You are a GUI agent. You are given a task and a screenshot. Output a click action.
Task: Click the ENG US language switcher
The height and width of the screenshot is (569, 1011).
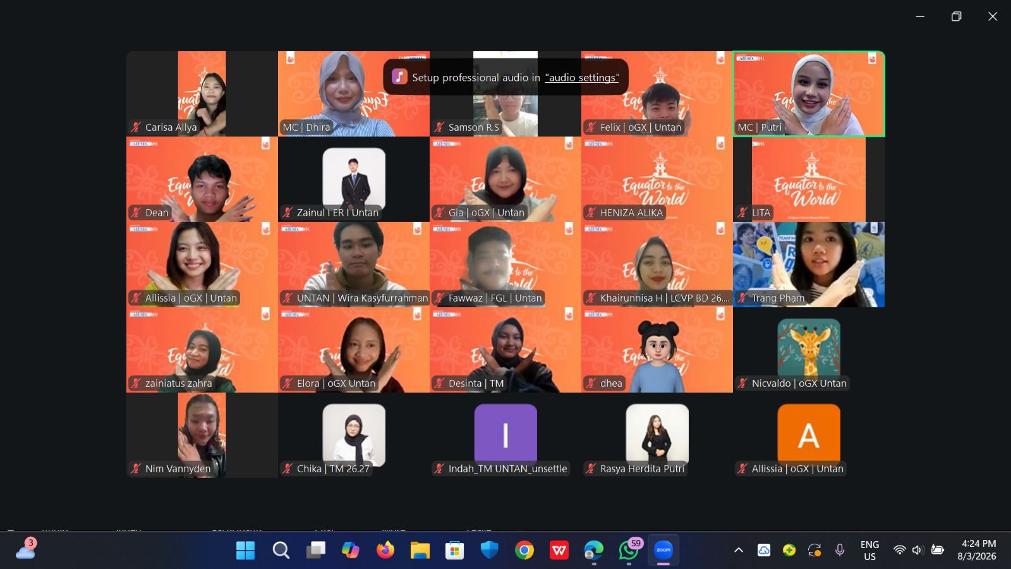pyautogui.click(x=869, y=550)
